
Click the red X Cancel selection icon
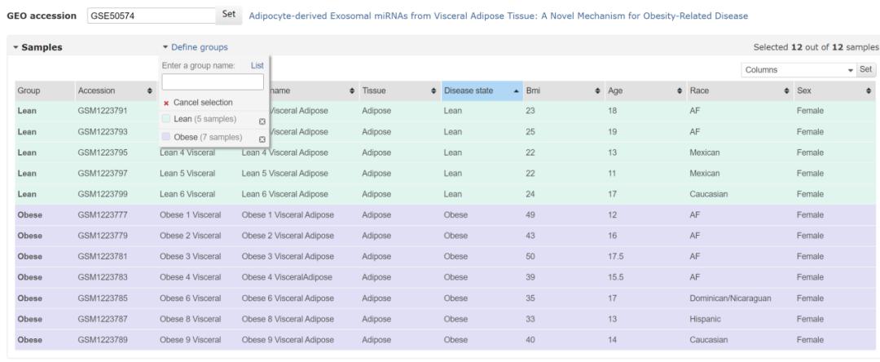167,103
